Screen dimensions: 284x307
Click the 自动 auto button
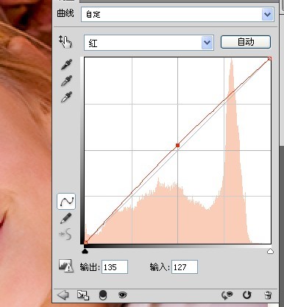(246, 42)
